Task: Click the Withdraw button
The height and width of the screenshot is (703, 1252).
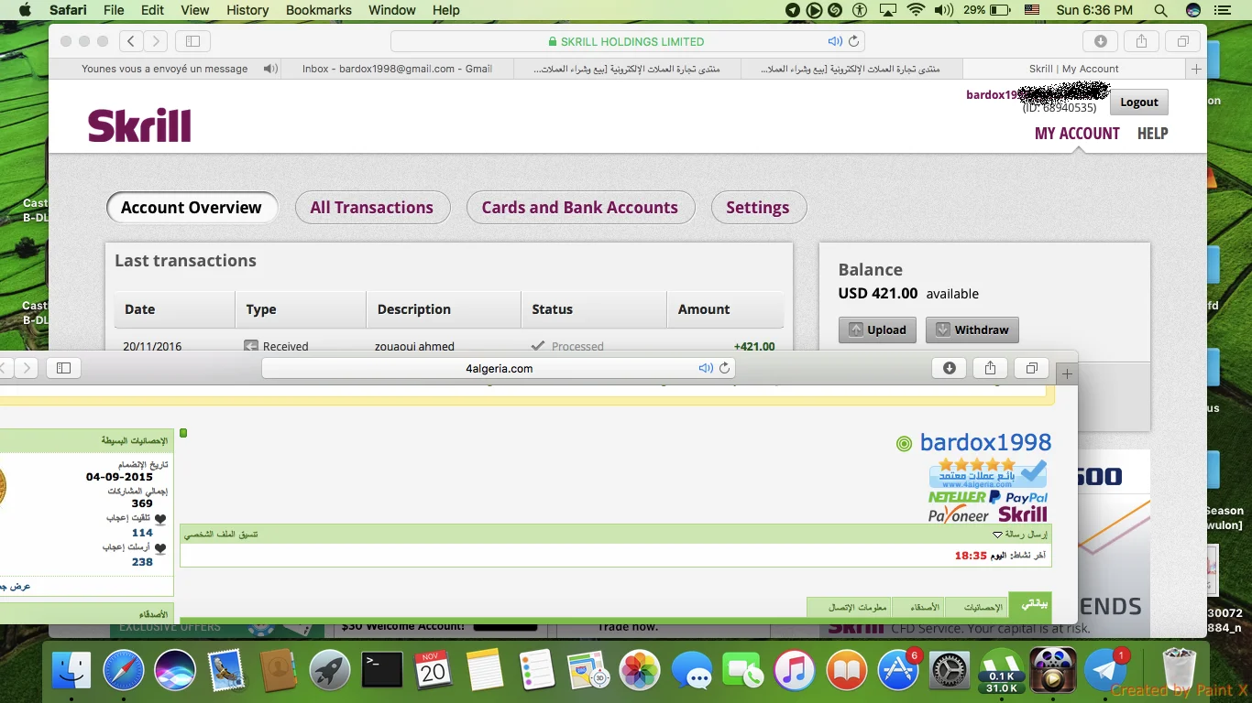Action: coord(972,330)
